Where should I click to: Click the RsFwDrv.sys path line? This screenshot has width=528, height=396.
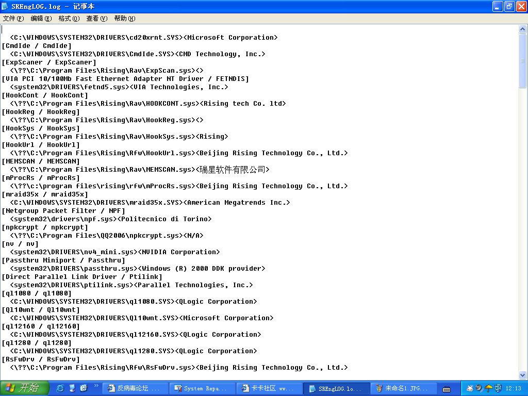(179, 367)
